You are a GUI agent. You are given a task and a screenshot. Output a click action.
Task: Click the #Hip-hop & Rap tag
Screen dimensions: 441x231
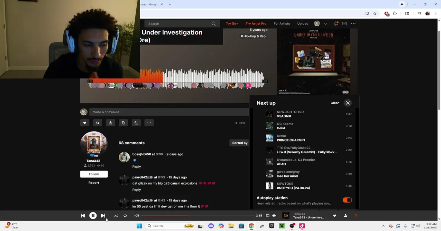click(253, 36)
